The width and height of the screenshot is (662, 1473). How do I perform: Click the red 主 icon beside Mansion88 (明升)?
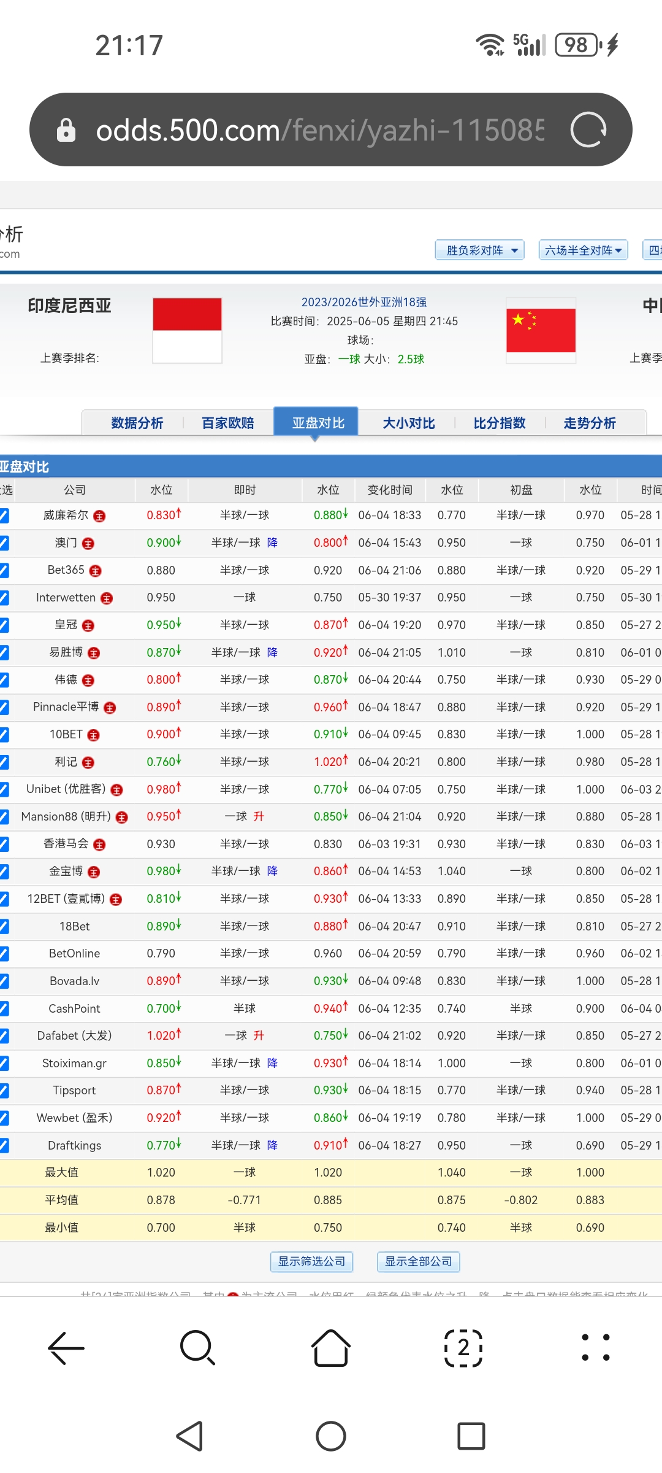point(122,818)
